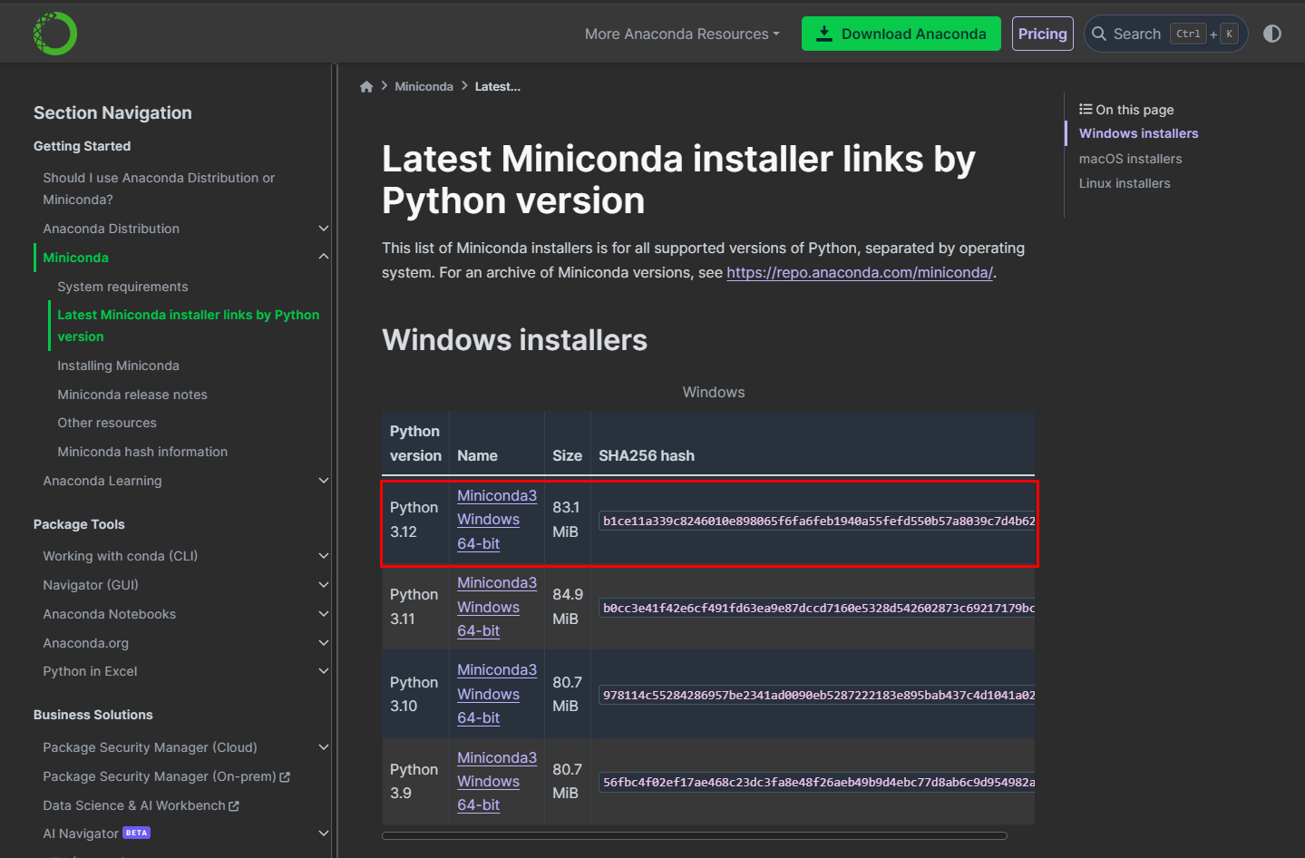Expand Anaconda Learning section chevron
1305x858 pixels.
324,481
